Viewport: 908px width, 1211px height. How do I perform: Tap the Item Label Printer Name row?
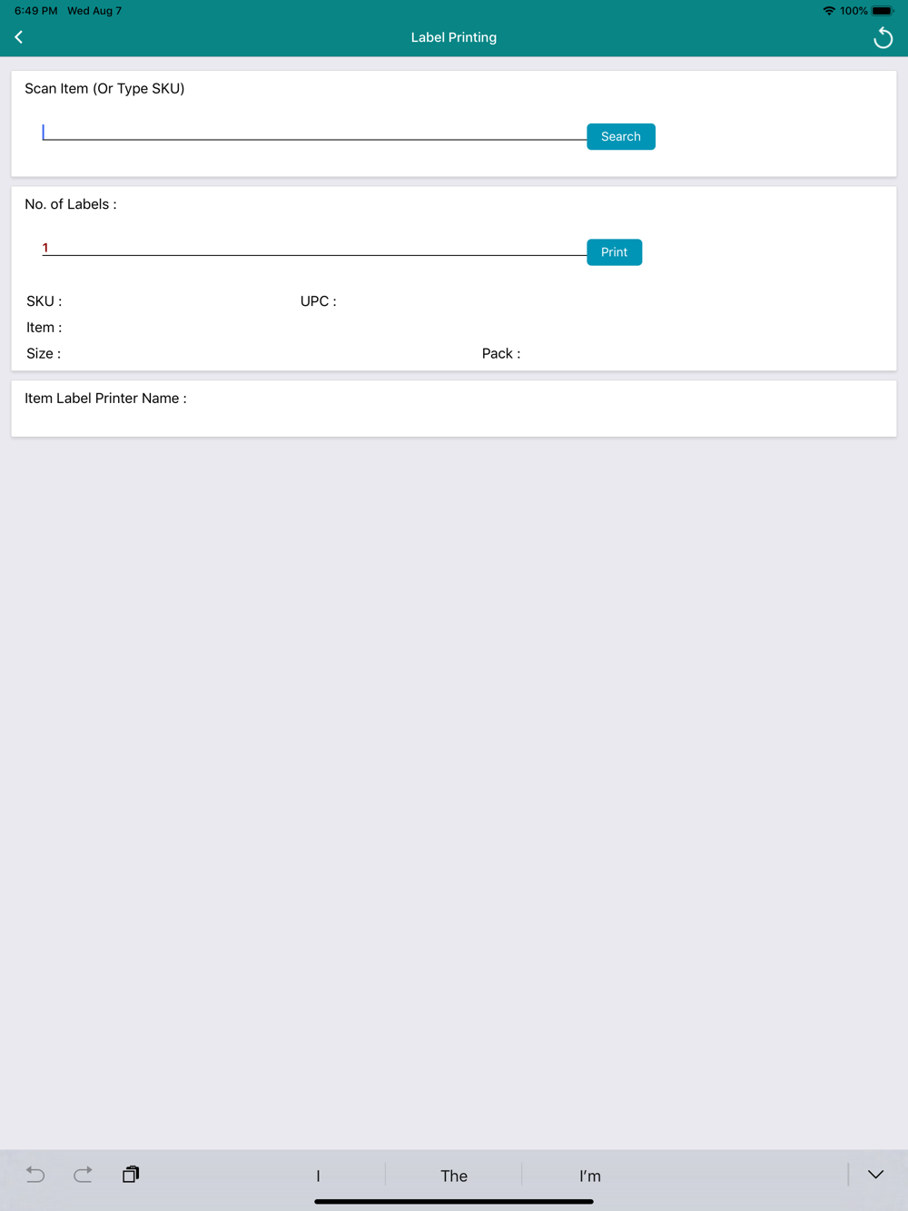(454, 409)
